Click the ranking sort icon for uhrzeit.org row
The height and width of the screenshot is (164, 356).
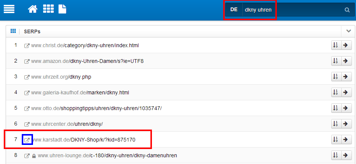click(336, 76)
